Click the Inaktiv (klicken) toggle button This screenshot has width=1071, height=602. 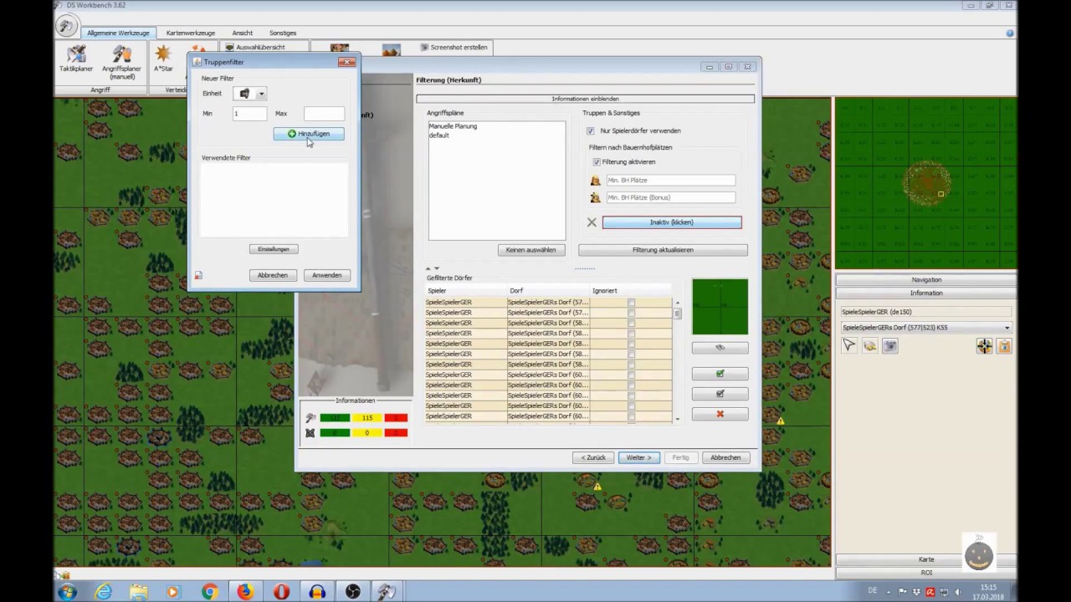pos(672,222)
